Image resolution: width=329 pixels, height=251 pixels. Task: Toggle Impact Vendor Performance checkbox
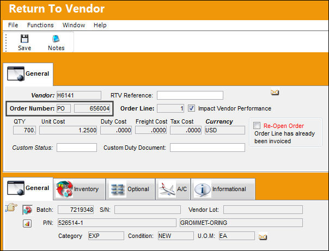[x=191, y=108]
